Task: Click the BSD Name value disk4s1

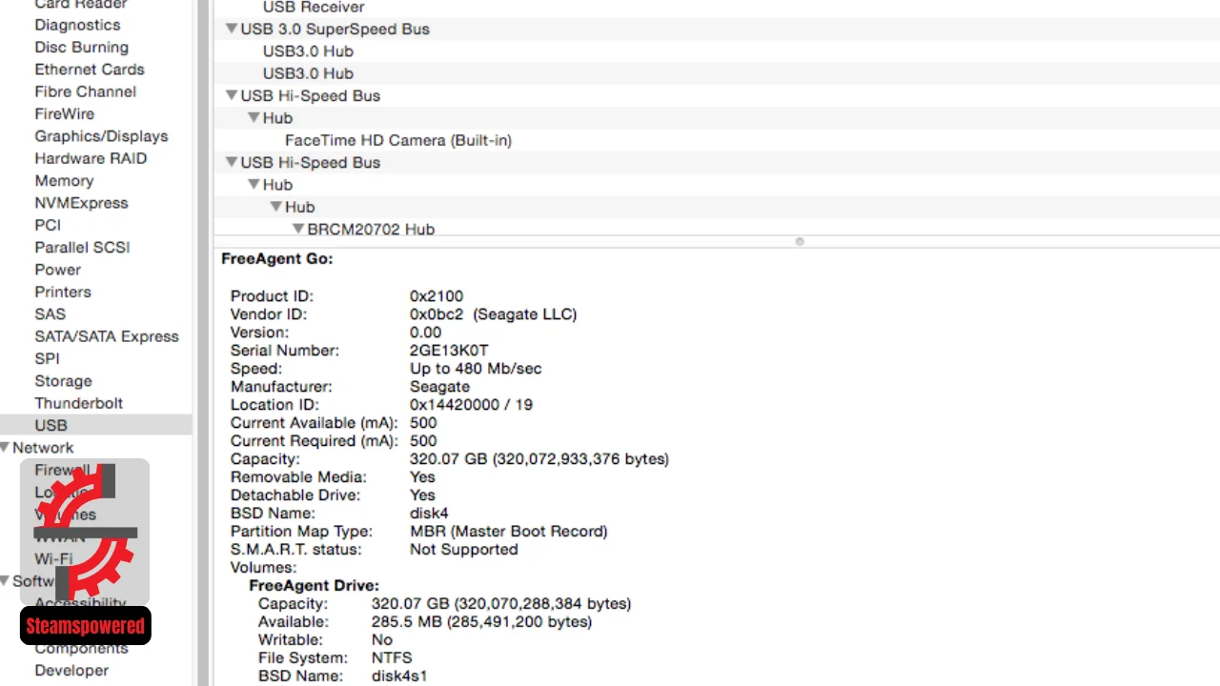Action: pyautogui.click(x=399, y=676)
